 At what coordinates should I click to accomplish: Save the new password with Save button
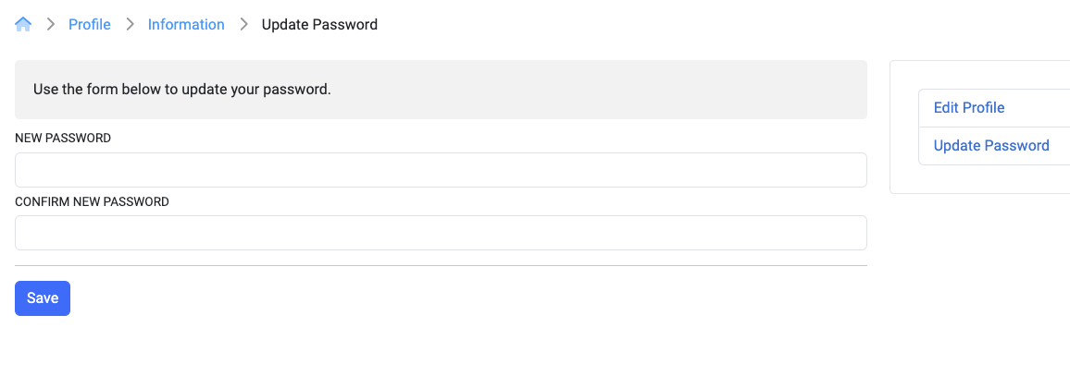click(x=43, y=298)
